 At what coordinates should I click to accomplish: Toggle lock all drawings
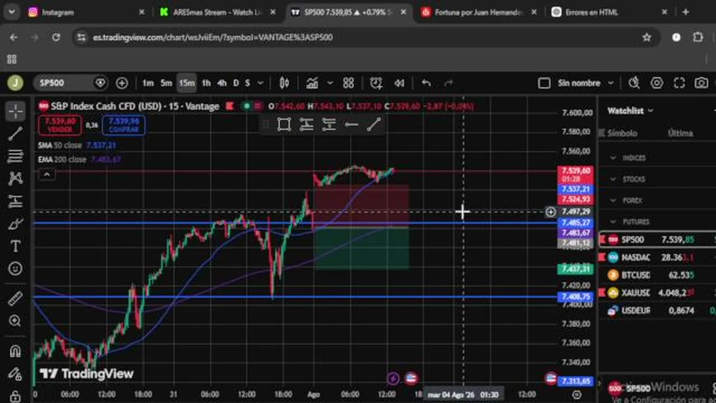click(x=16, y=396)
